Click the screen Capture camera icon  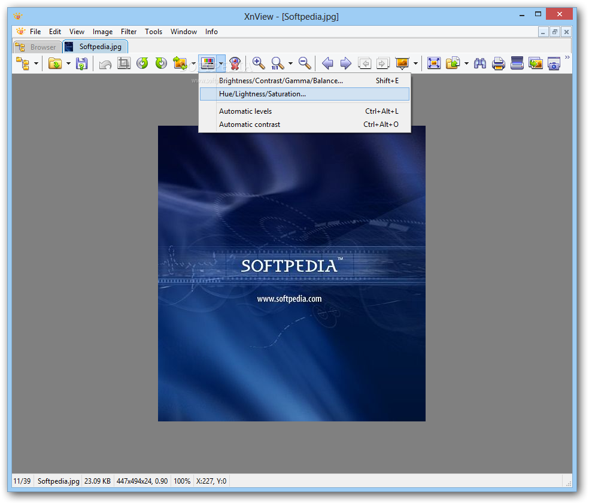(x=554, y=63)
